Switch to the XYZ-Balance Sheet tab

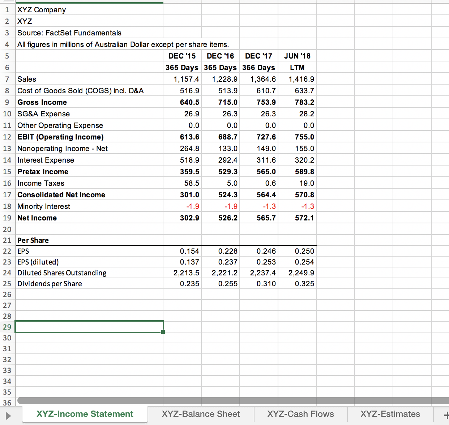[201, 414]
